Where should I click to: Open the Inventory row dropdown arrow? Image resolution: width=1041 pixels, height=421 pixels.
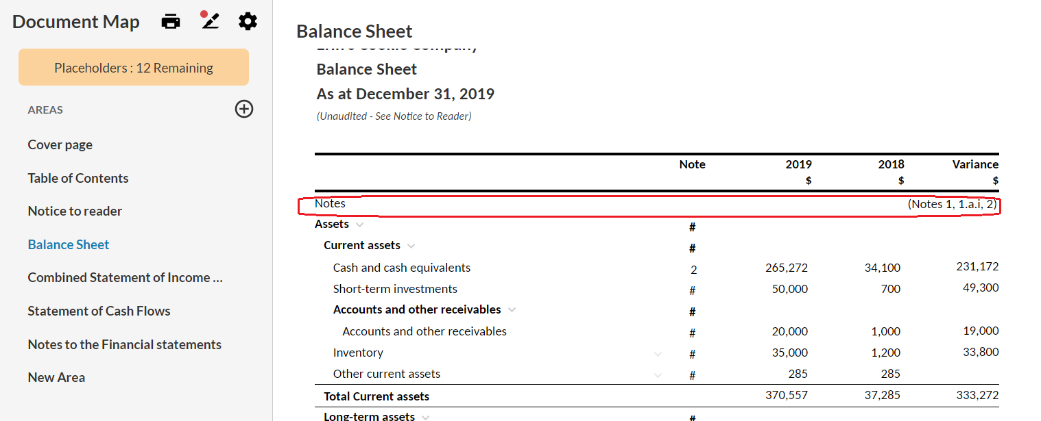[658, 354]
